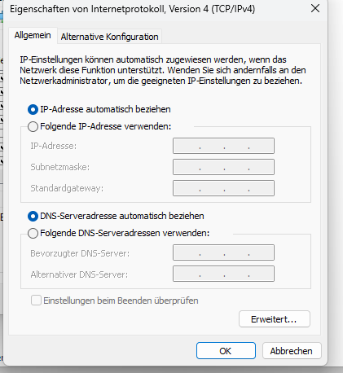The height and width of the screenshot is (373, 343).
Task: Enable Einstellungen beim Beenden überprüfen checkbox
Action: point(36,301)
